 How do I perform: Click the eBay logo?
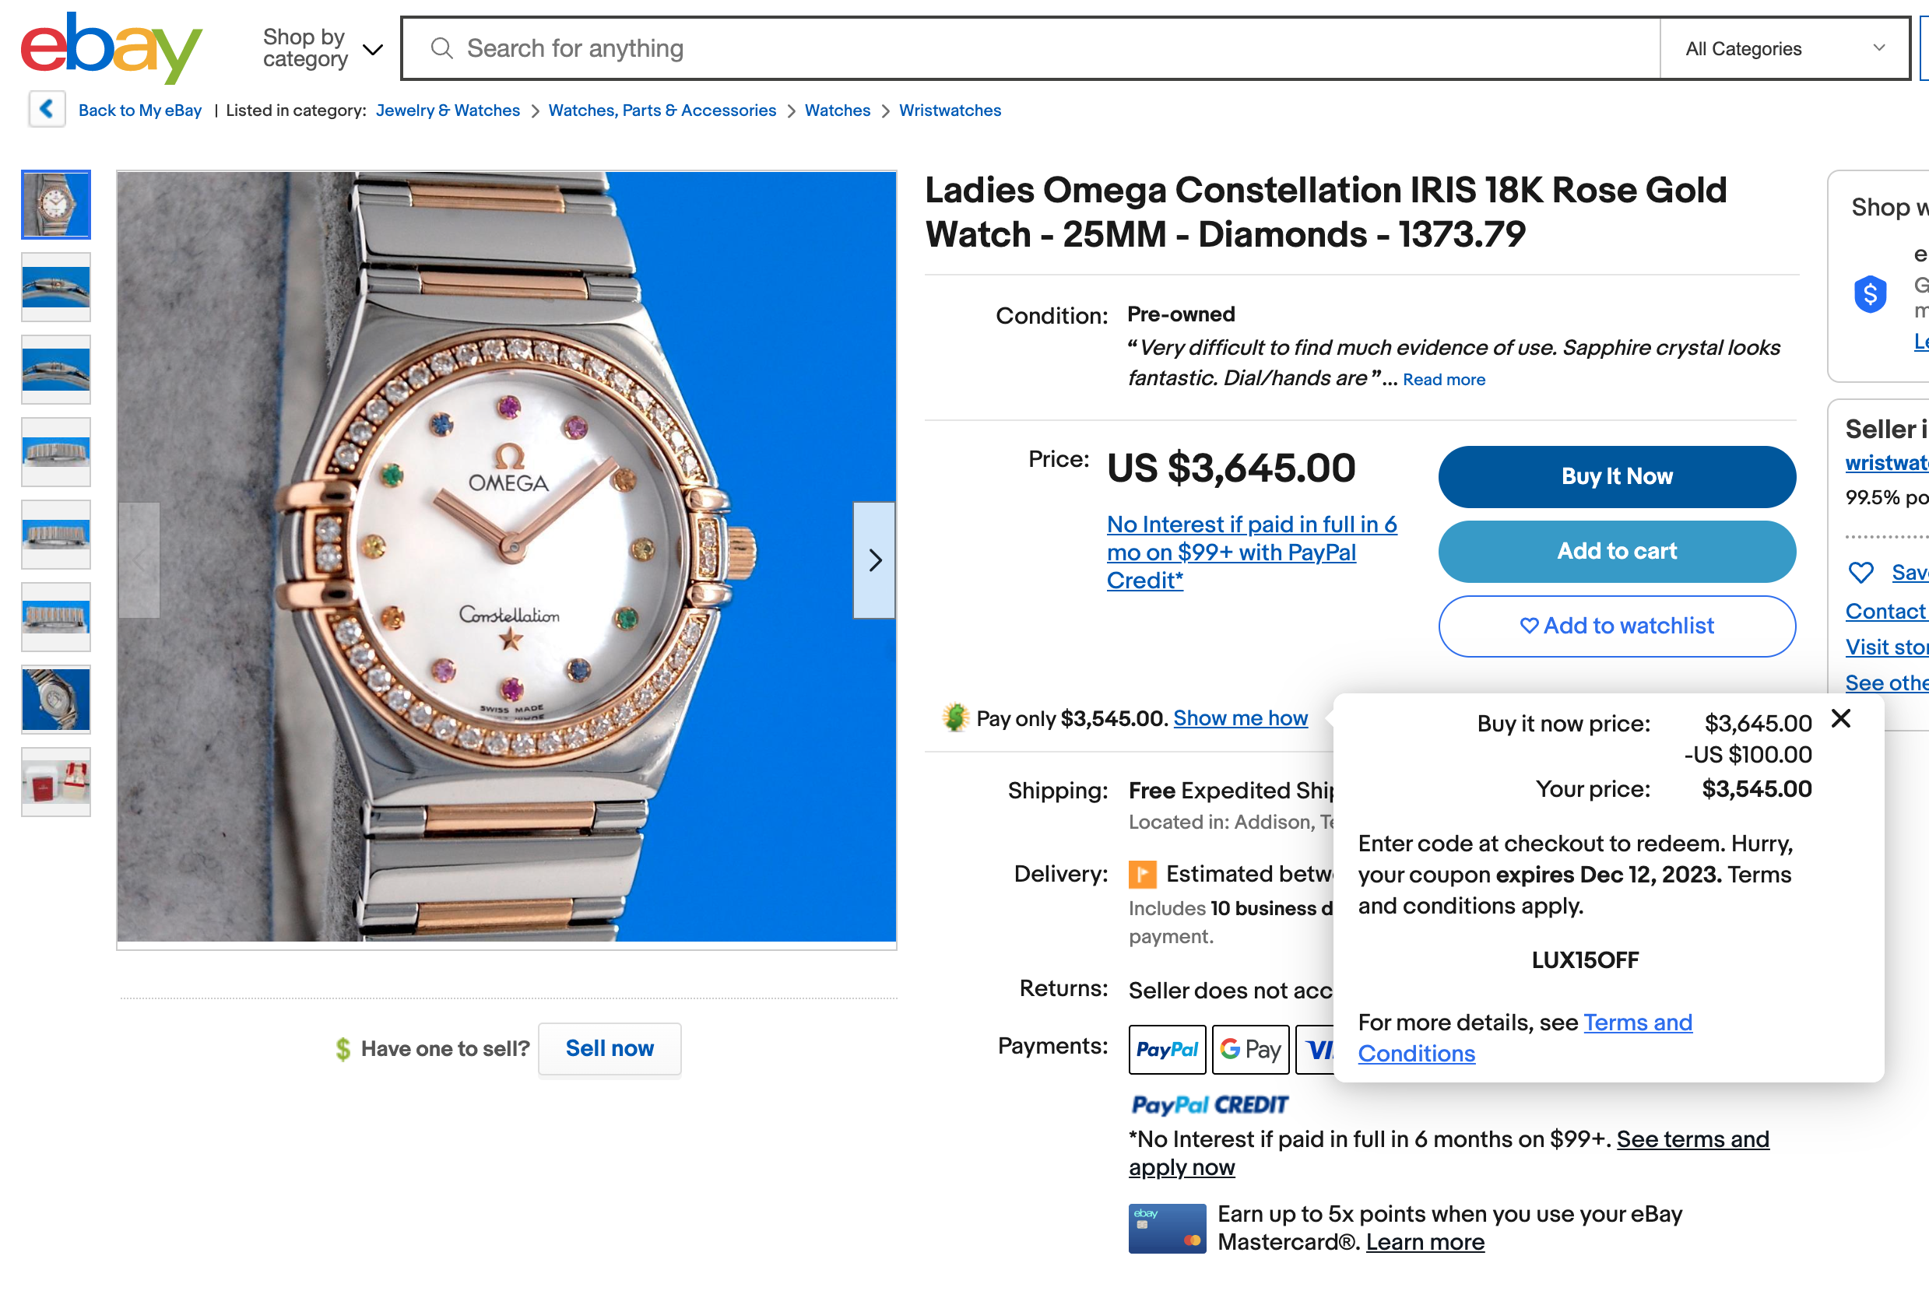(x=111, y=48)
